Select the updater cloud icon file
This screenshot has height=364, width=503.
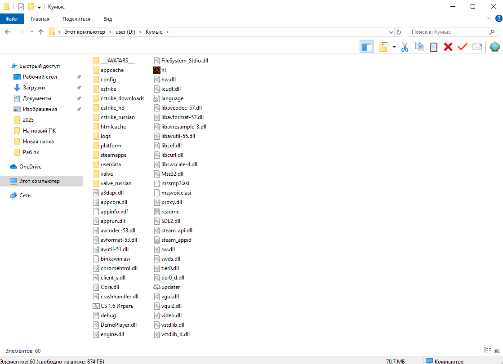pos(166,287)
